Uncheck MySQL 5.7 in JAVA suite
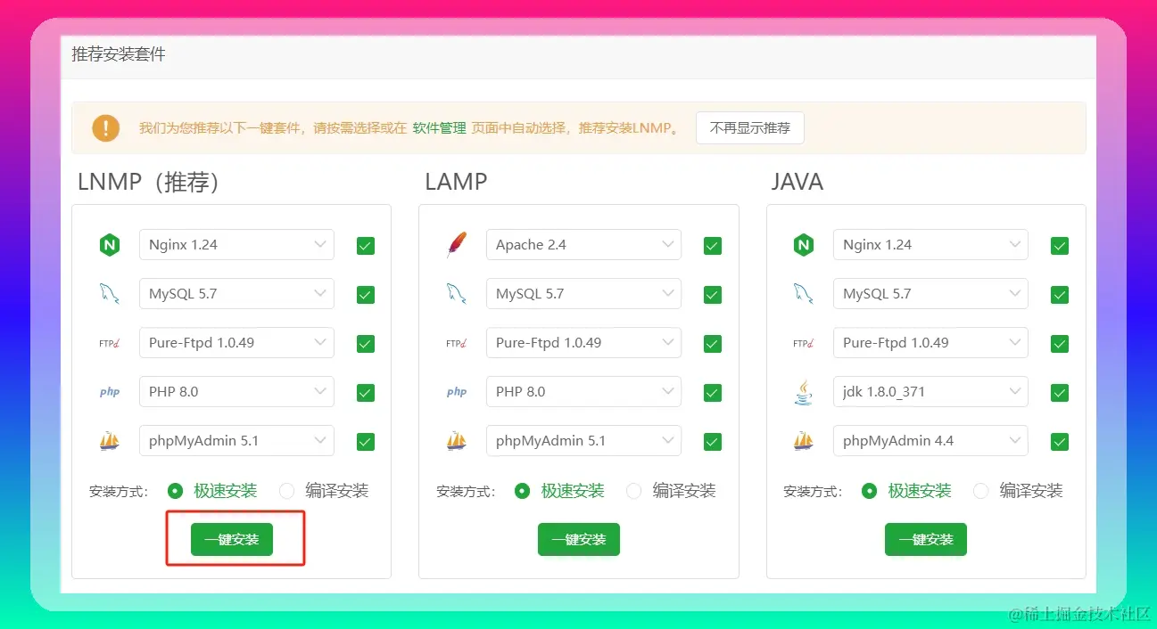This screenshot has height=629, width=1157. tap(1059, 295)
